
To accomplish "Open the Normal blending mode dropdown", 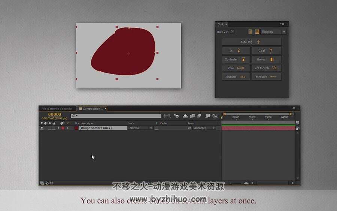I will 140,128.
